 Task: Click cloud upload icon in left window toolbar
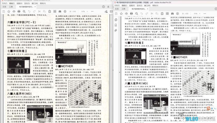pyautogui.click(x=14, y=11)
